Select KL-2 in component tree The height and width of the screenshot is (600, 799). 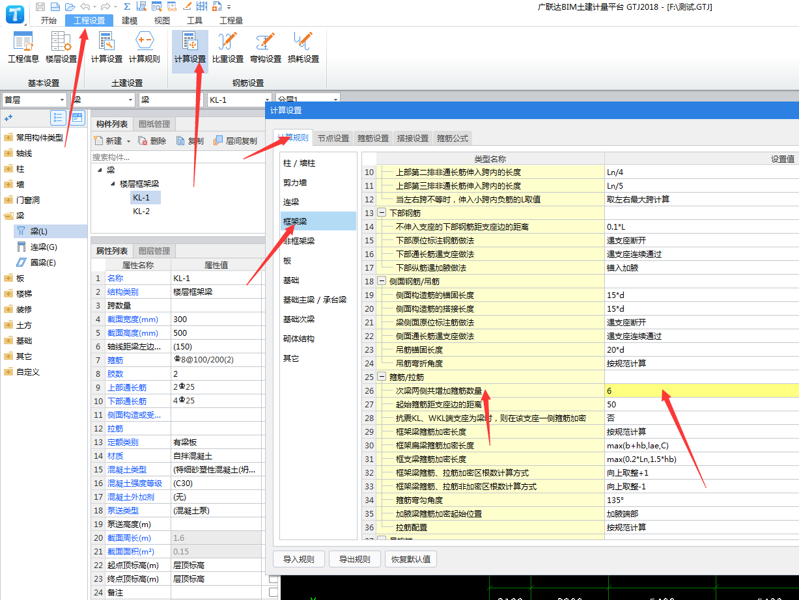141,211
